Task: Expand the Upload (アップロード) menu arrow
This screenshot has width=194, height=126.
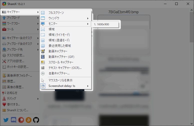Action: [x=38, y=18]
